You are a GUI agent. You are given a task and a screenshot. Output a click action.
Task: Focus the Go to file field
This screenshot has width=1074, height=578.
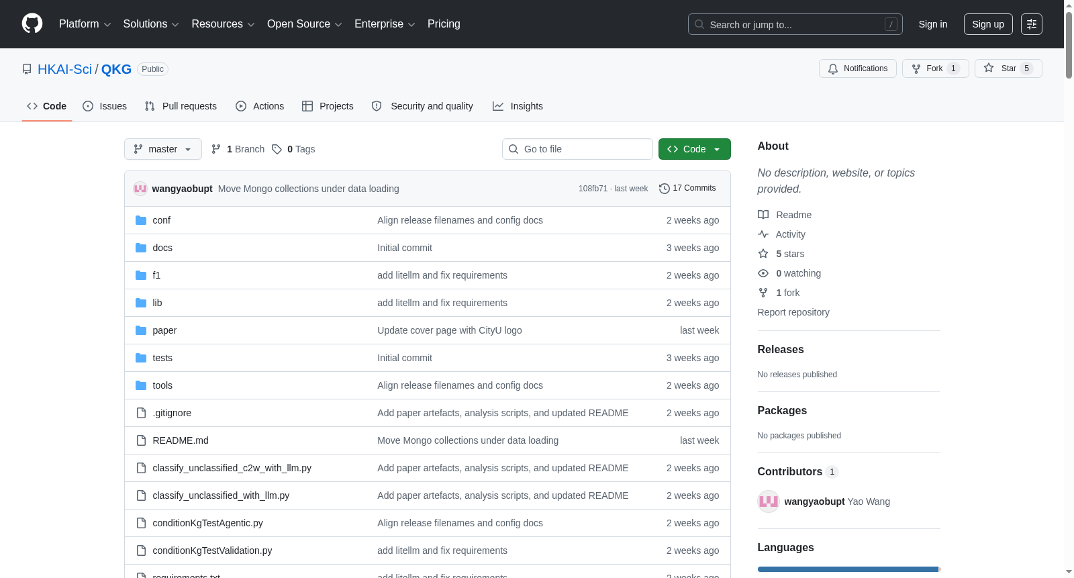click(x=577, y=149)
